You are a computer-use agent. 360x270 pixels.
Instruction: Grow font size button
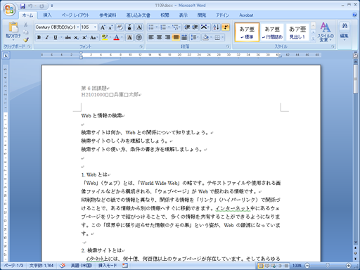coord(103,27)
